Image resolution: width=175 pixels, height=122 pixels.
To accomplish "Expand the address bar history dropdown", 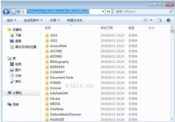I will [103, 12].
